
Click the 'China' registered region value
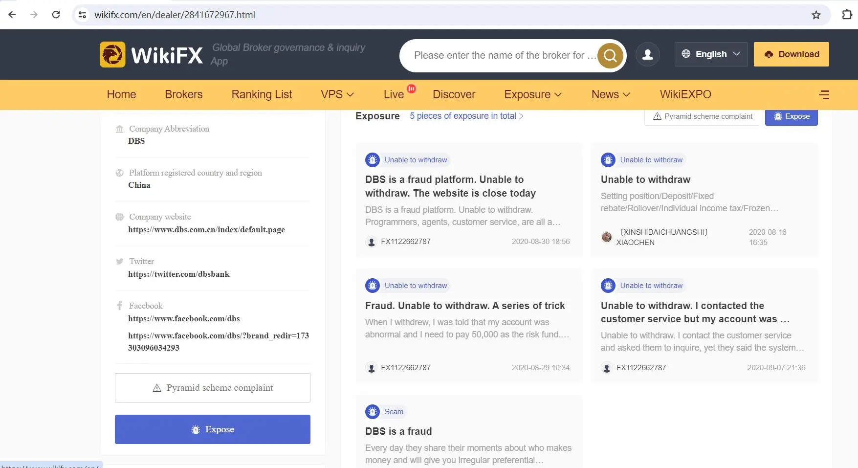139,185
